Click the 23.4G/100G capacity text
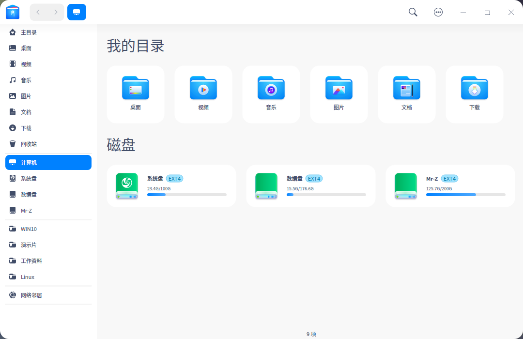 [159, 188]
